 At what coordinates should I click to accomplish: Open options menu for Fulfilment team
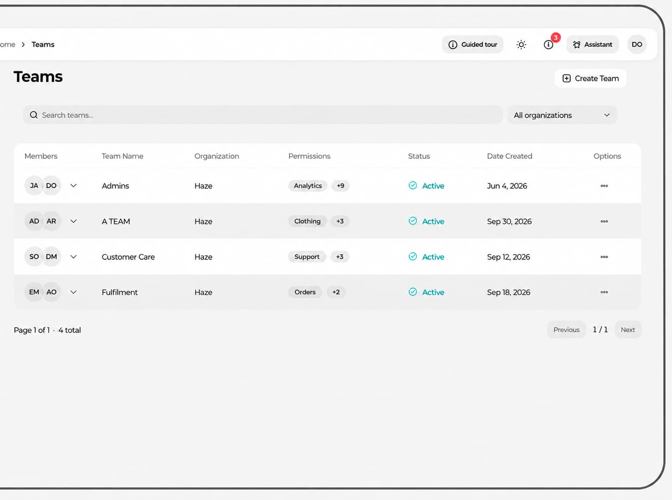click(x=604, y=292)
